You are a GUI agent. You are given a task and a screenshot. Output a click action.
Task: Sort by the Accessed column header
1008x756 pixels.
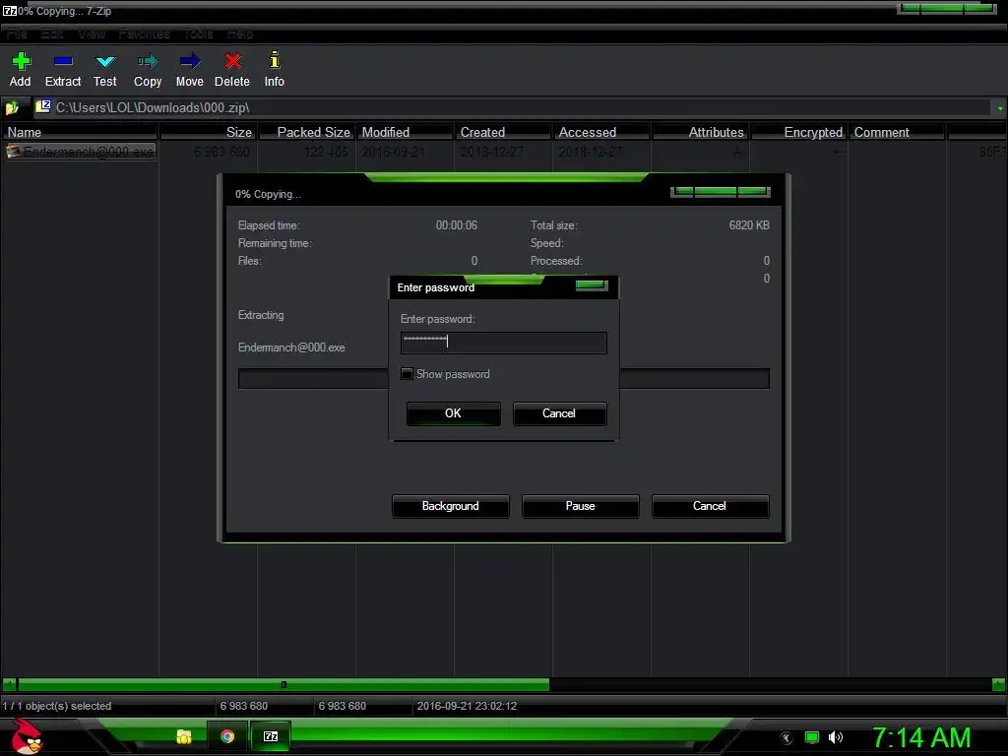click(601, 132)
